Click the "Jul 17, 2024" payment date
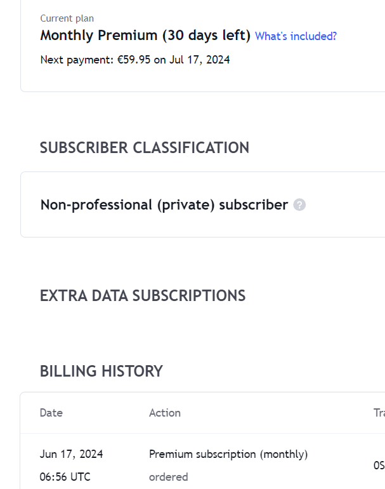The height and width of the screenshot is (489, 385). click(199, 60)
